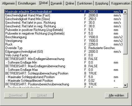This screenshot has height=106, width=132.
Task: Click the 1500.0 value of Beschleunigung
Action: pyautogui.click(x=93, y=37)
